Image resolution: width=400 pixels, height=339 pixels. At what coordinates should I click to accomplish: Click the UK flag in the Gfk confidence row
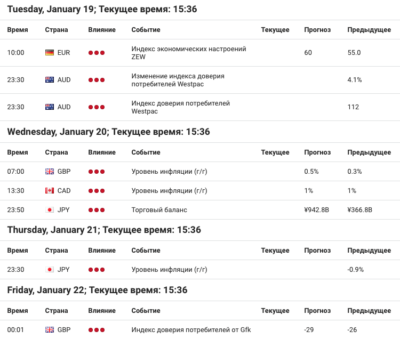[50, 330]
